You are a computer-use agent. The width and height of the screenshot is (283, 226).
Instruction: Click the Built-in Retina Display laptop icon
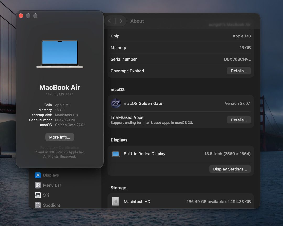coord(116,154)
